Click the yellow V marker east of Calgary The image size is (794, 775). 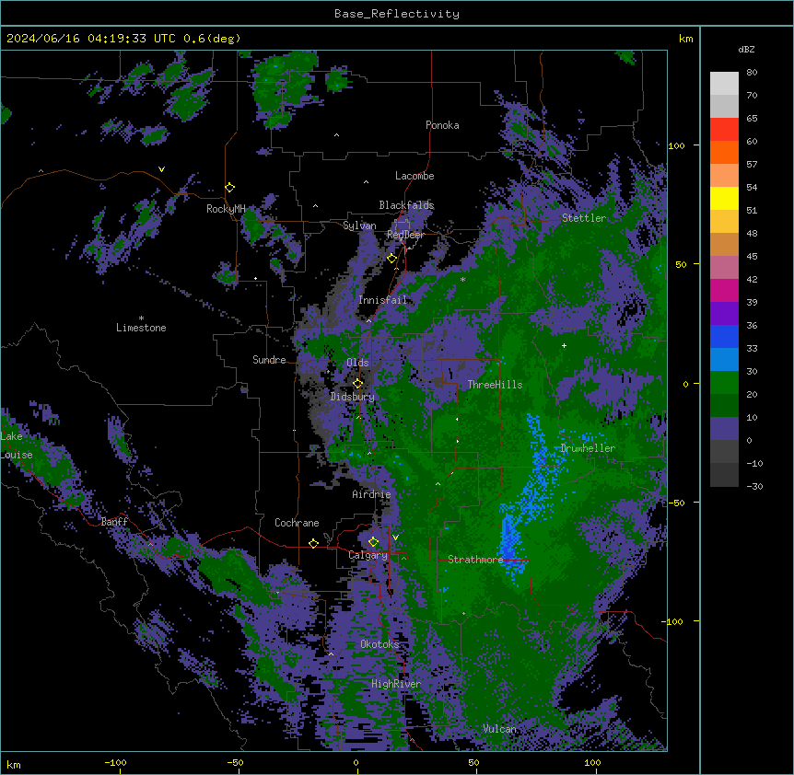point(395,538)
